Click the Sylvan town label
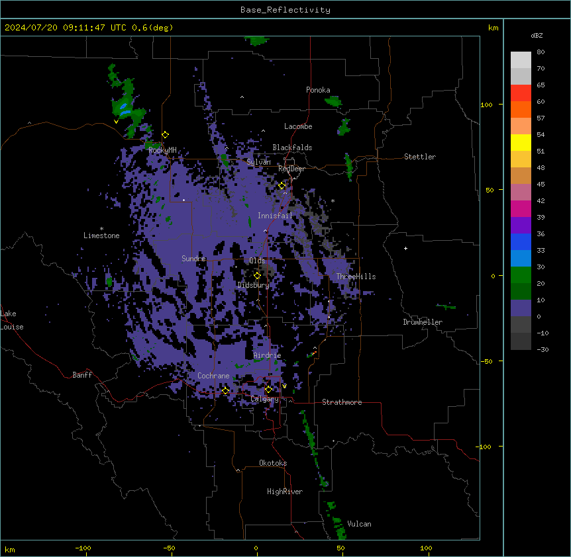The width and height of the screenshot is (571, 557). (x=258, y=162)
